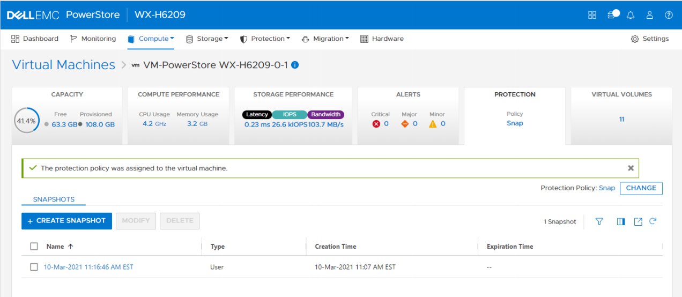Dismiss the protection policy success message
This screenshot has height=297, width=682.
631,168
